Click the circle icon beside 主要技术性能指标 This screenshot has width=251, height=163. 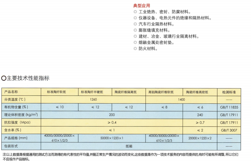4,78
